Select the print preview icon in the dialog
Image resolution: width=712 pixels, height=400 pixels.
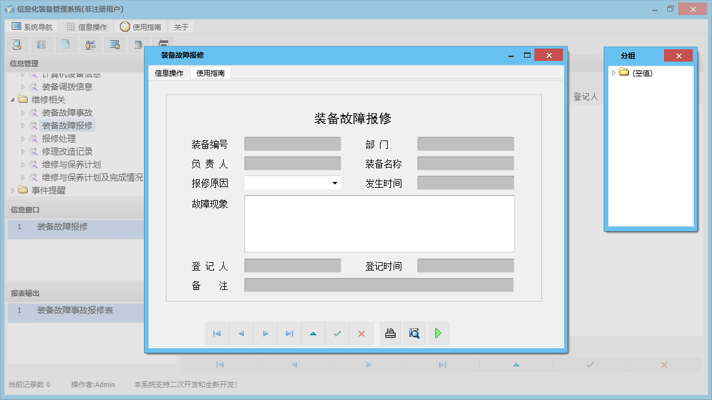414,333
